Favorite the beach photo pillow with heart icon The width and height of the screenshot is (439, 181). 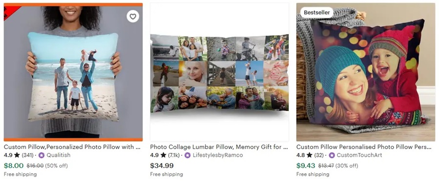[133, 17]
